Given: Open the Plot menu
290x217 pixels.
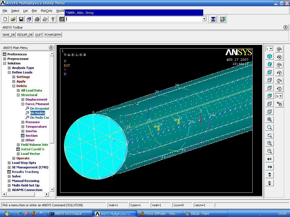Looking at the screenshot, I should (34, 11).
